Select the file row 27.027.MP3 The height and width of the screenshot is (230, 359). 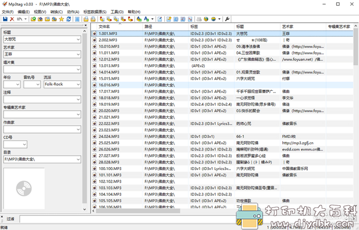point(222,156)
